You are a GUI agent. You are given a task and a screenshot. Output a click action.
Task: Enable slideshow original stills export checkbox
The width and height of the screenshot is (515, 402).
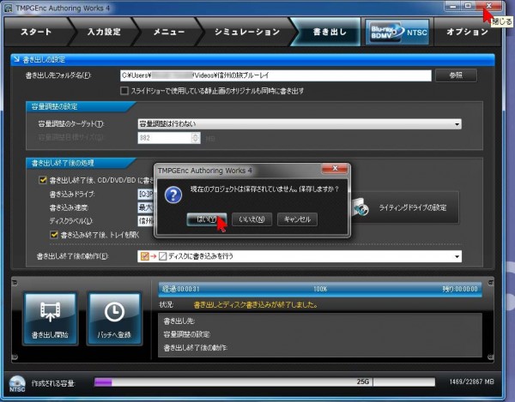(x=124, y=91)
